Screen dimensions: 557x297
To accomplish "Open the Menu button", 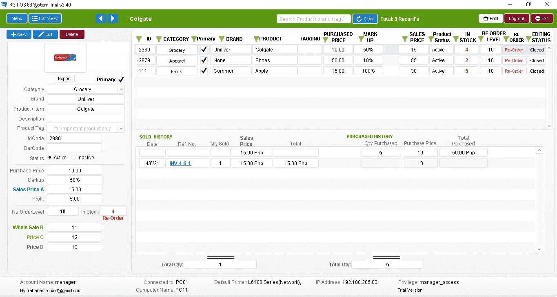I will pyautogui.click(x=17, y=18).
